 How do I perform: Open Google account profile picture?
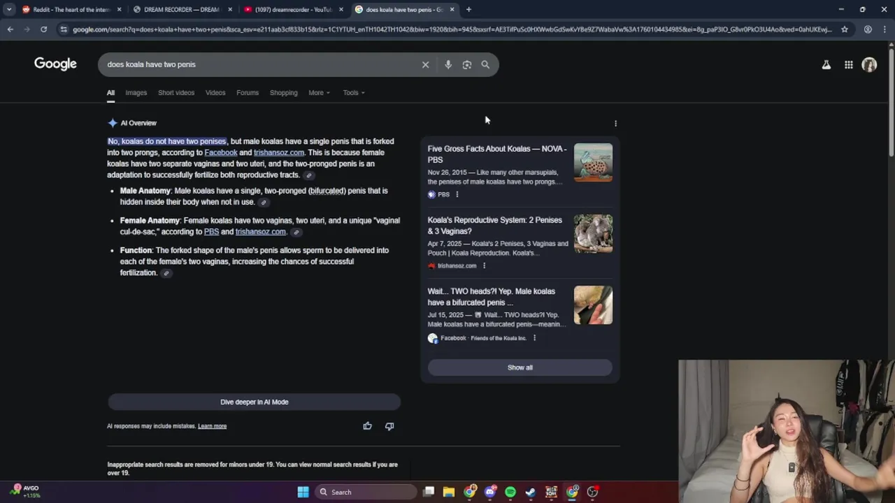coord(869,65)
